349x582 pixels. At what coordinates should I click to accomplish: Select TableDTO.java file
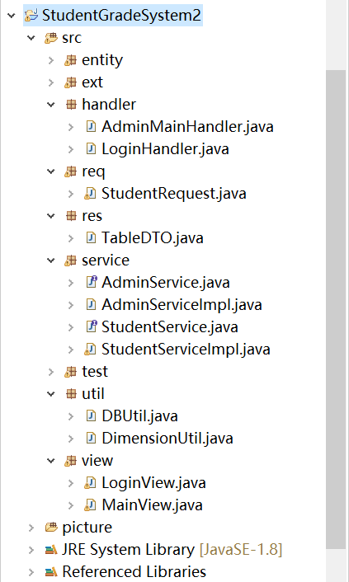pos(153,238)
